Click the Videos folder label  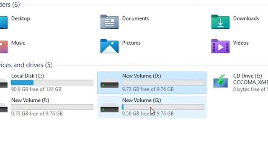click(241, 42)
